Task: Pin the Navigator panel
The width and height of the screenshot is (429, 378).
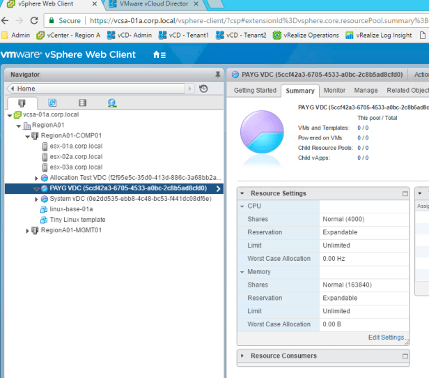Action: 217,74
